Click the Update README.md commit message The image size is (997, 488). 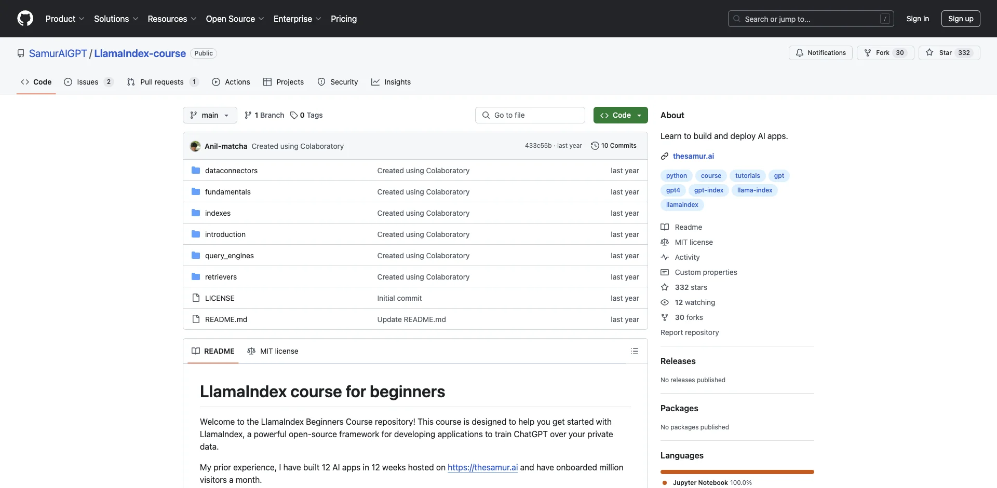[x=411, y=319]
